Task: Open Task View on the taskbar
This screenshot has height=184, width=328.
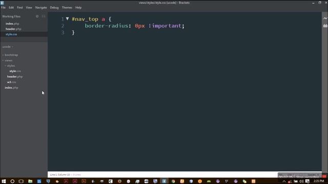Action: (x=21, y=181)
